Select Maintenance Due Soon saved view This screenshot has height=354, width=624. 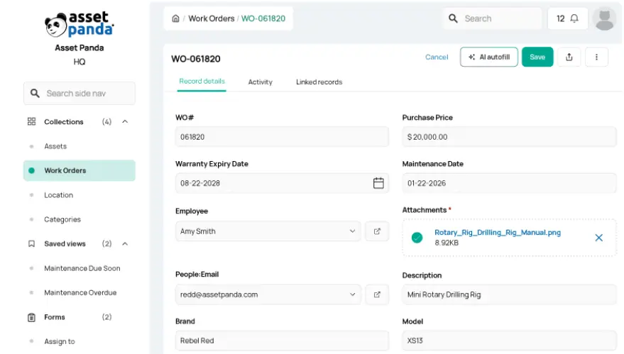(x=82, y=268)
